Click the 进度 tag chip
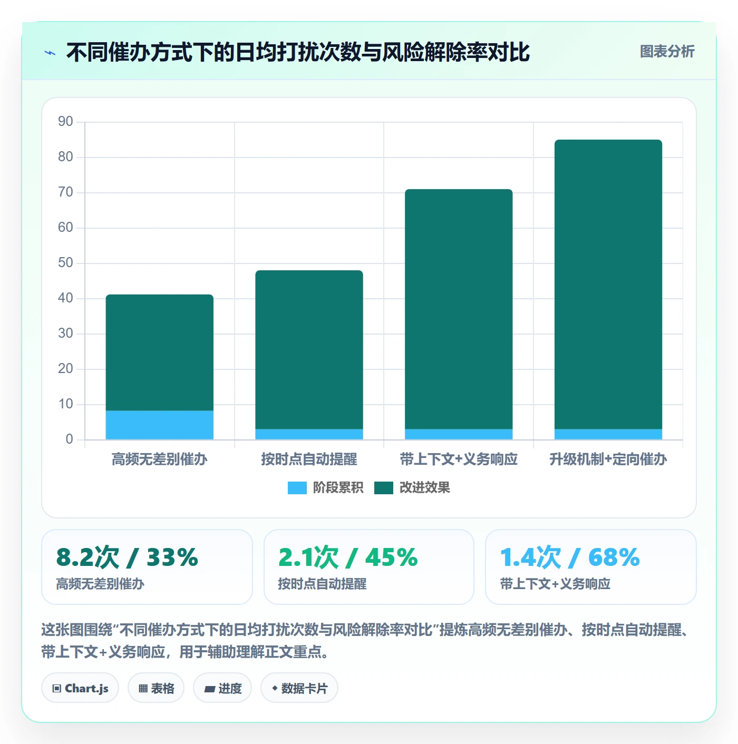Screen dimensions: 738x744 [x=222, y=688]
